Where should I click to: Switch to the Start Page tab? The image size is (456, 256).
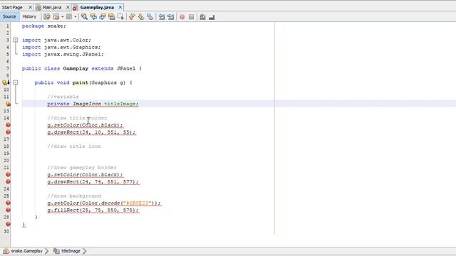point(12,7)
